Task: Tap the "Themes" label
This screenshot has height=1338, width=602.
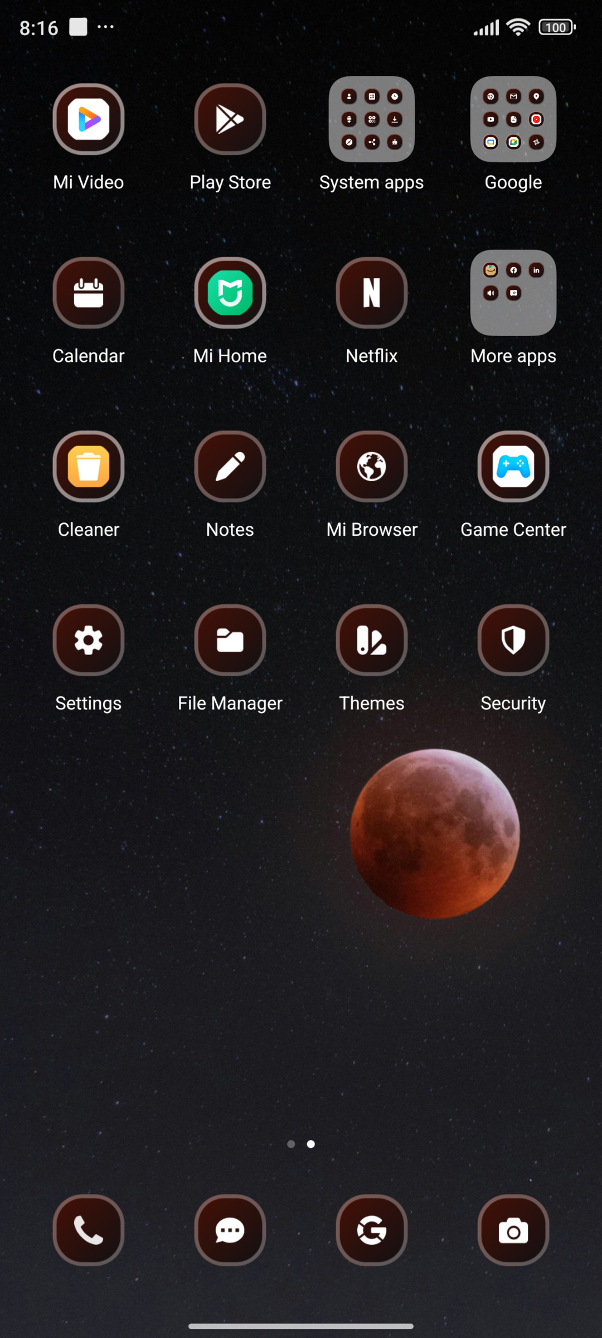Action: pyautogui.click(x=372, y=703)
